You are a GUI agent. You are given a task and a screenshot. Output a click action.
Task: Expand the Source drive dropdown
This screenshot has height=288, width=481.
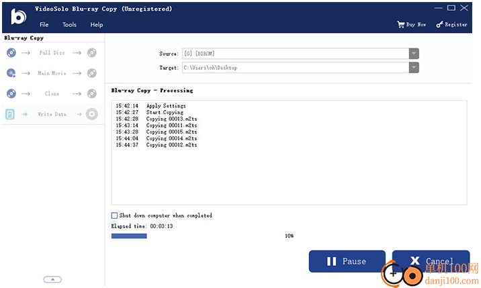pos(414,54)
